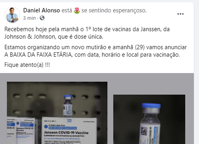Click the 'se sentindo esperançoso' feeling text
Screen dimensions: 199x144
(x=114, y=10)
